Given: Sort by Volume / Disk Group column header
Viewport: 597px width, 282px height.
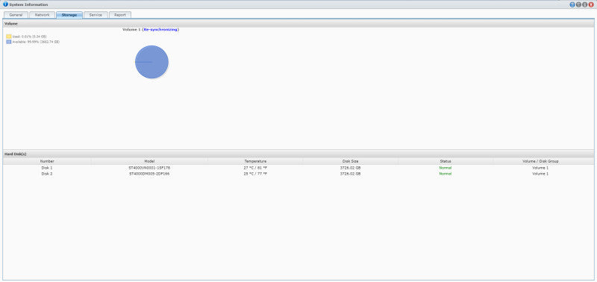Looking at the screenshot, I should point(540,161).
